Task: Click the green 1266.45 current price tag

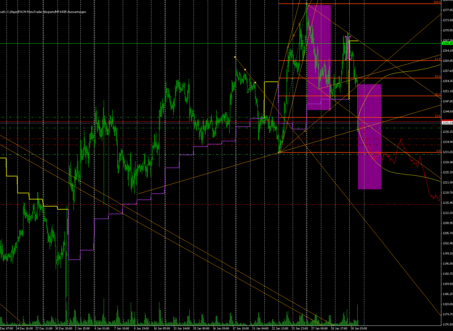Action: 446,43
